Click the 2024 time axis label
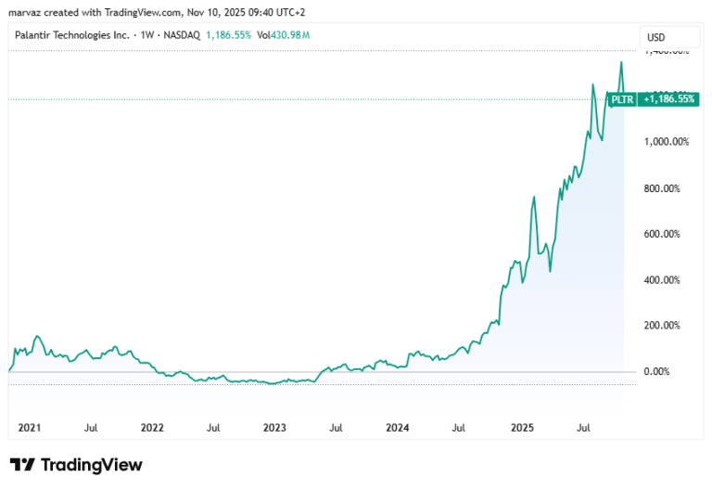 click(x=398, y=428)
